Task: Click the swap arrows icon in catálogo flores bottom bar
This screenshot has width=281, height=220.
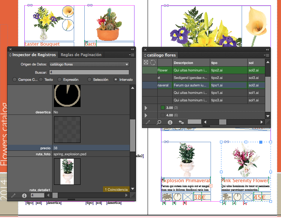Action: tap(181, 122)
